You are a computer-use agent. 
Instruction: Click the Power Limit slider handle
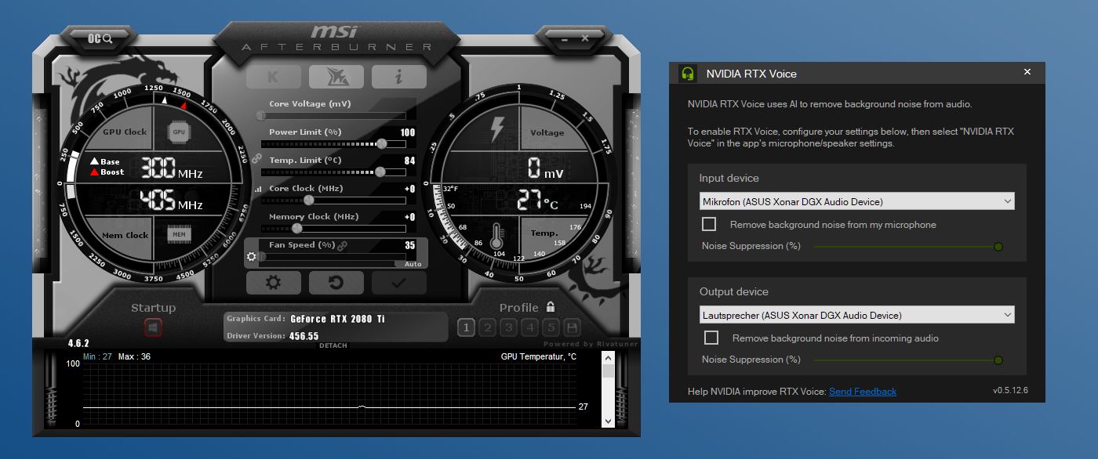click(x=381, y=143)
